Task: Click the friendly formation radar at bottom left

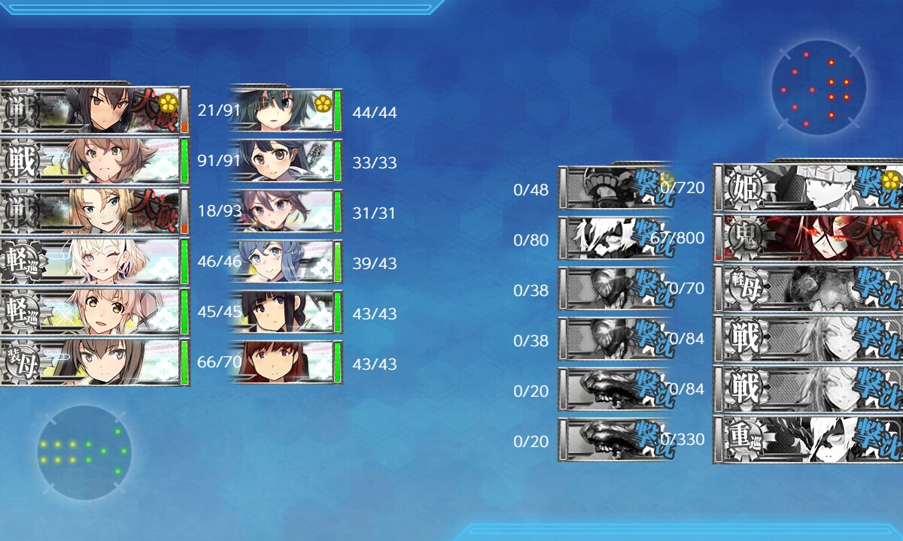Action: 84,453
